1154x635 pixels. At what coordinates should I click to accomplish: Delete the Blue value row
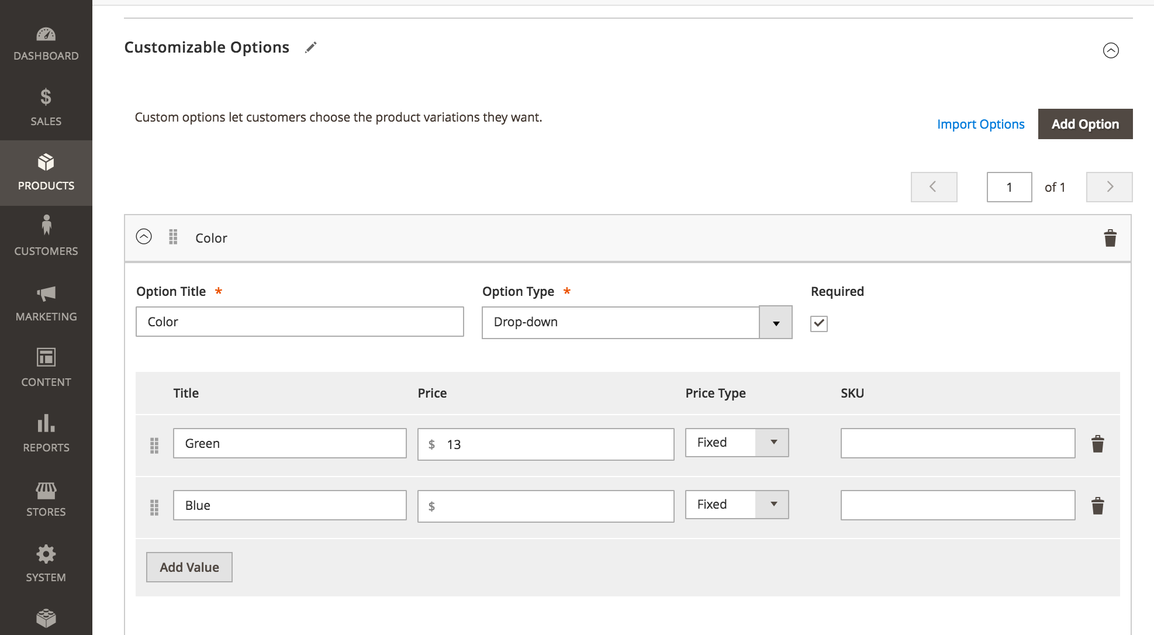point(1098,506)
